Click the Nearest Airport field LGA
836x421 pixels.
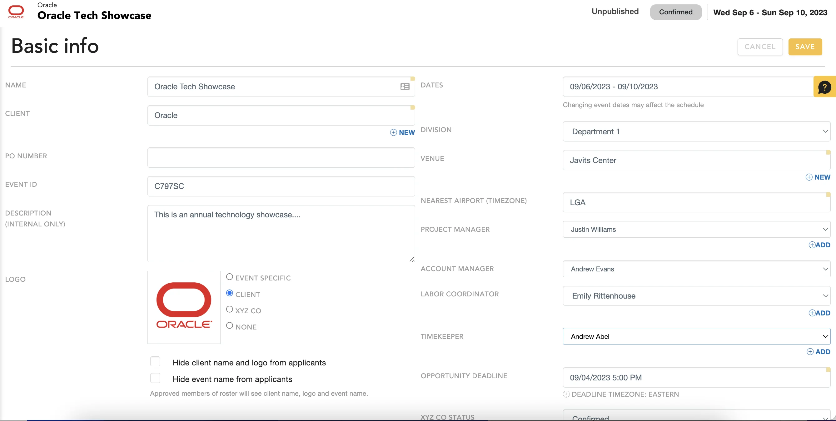696,202
